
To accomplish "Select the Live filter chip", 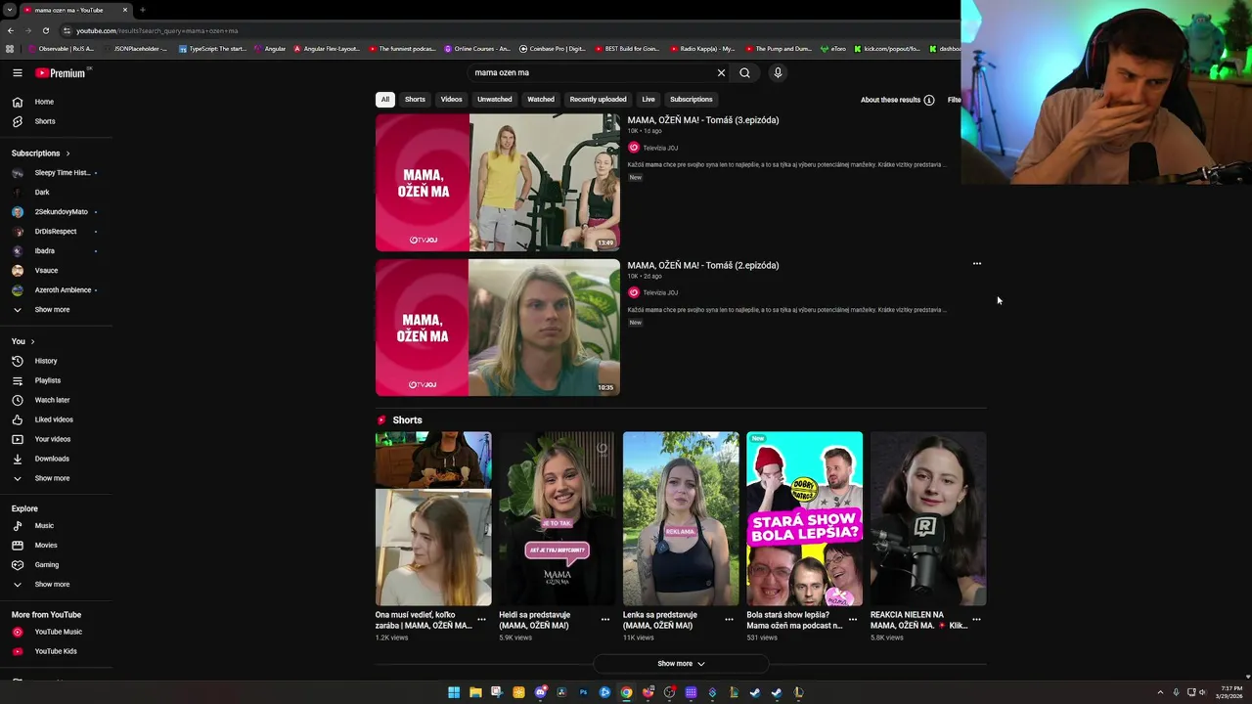I will pos(648,99).
